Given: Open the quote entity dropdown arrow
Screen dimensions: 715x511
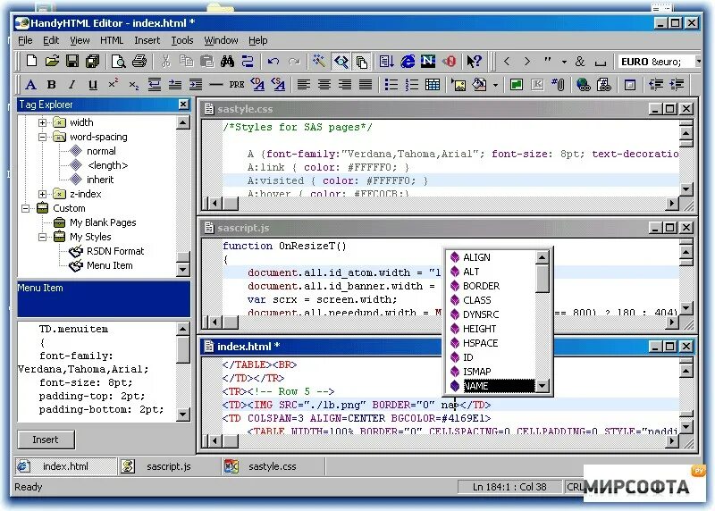Looking at the screenshot, I should [564, 62].
